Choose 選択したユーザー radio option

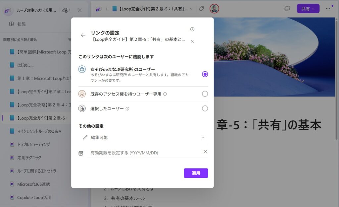click(x=205, y=108)
